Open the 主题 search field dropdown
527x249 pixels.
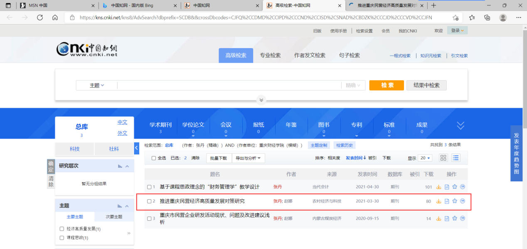coord(96,85)
